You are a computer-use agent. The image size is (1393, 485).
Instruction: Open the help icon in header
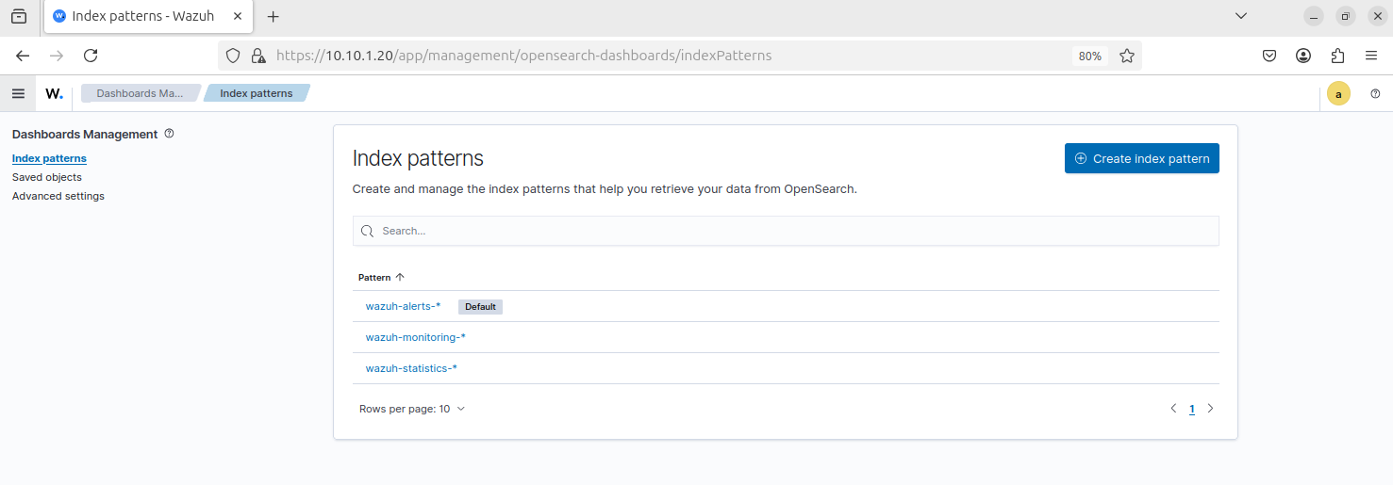pyautogui.click(x=1375, y=93)
